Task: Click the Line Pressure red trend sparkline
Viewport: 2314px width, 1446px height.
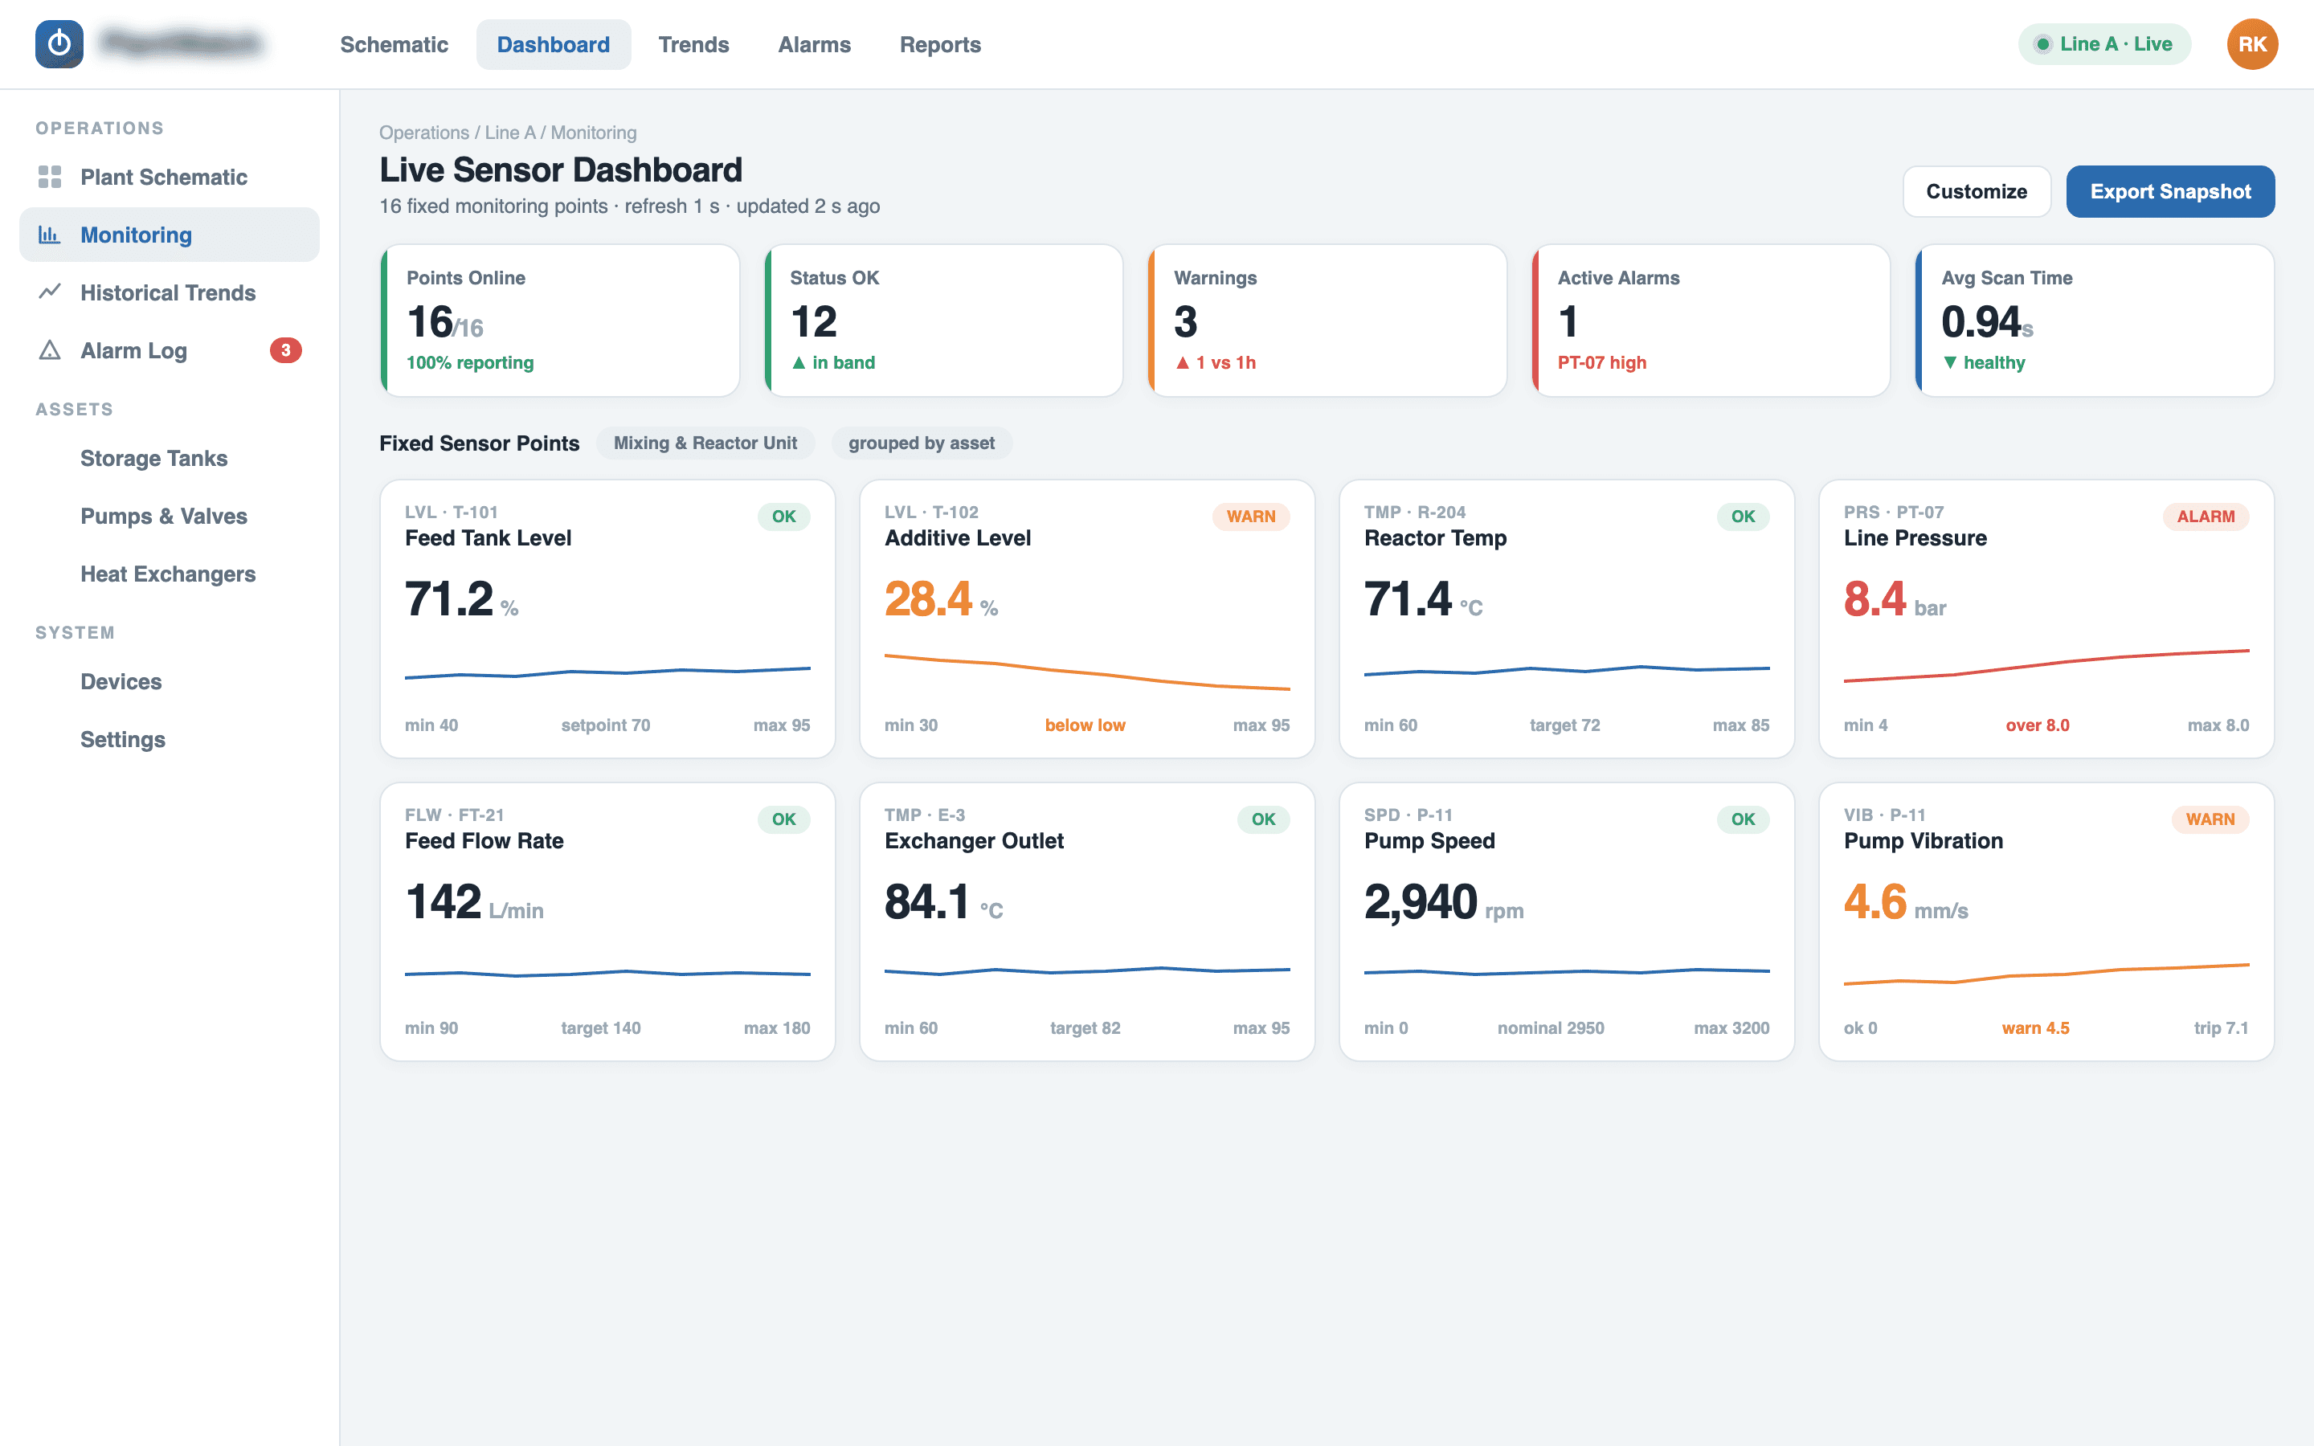Action: click(x=2046, y=666)
